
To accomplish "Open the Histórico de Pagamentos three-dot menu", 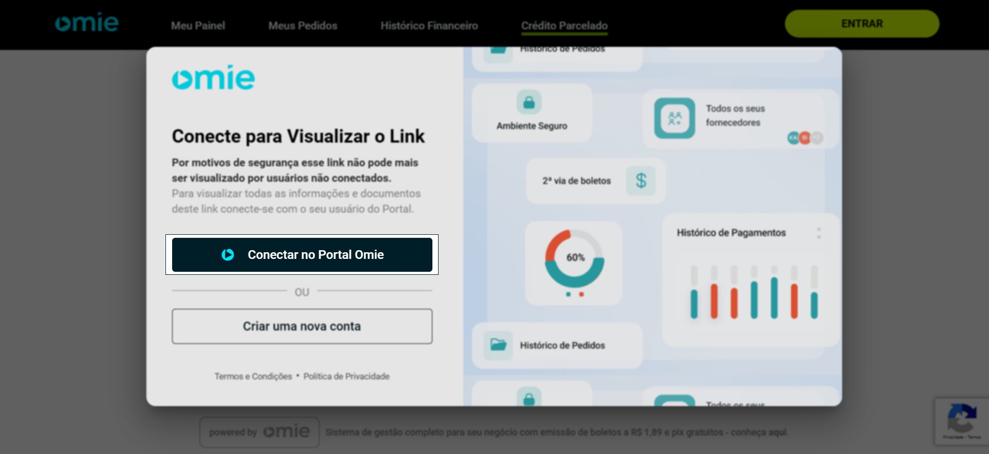I will pos(818,233).
